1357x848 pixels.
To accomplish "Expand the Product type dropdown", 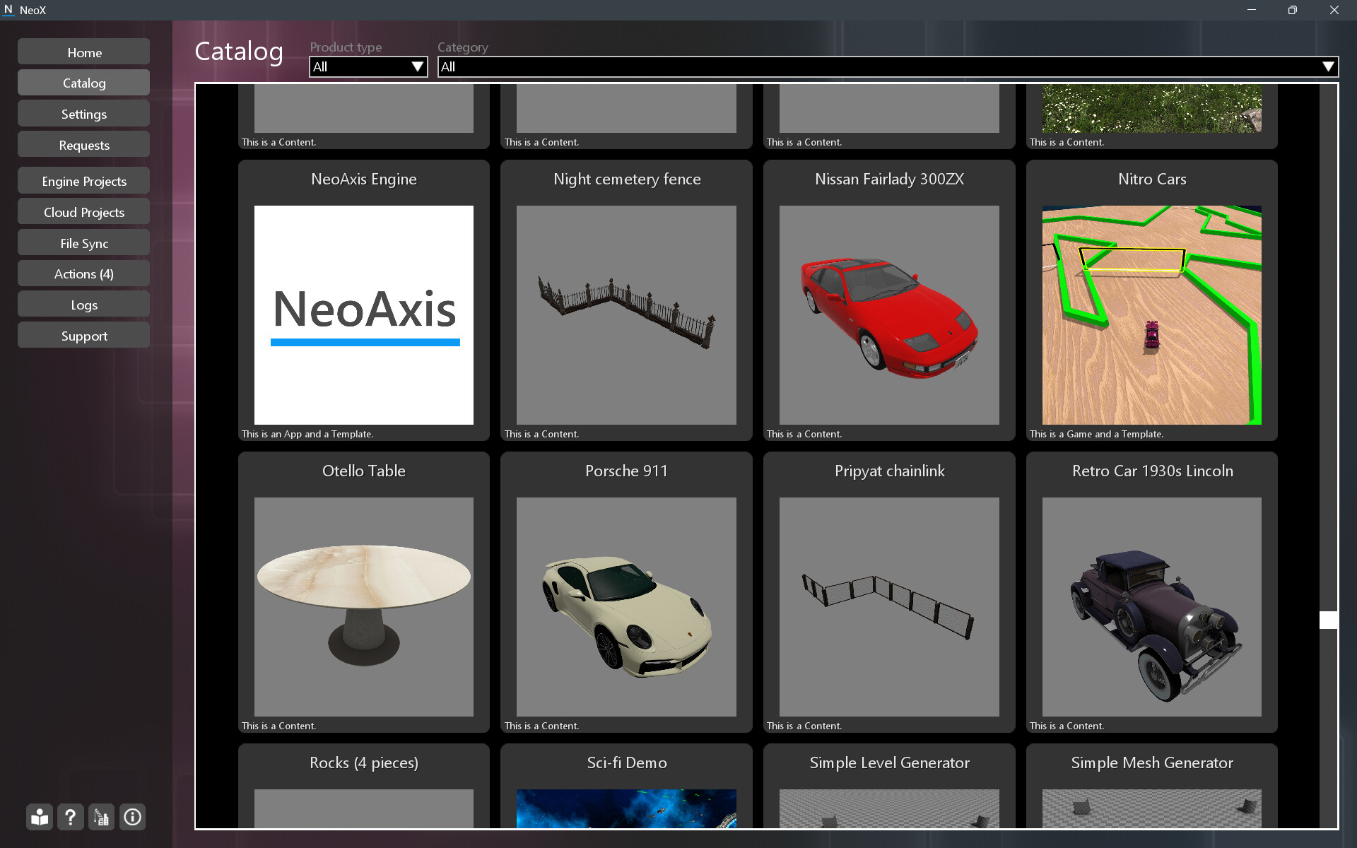I will (x=368, y=66).
